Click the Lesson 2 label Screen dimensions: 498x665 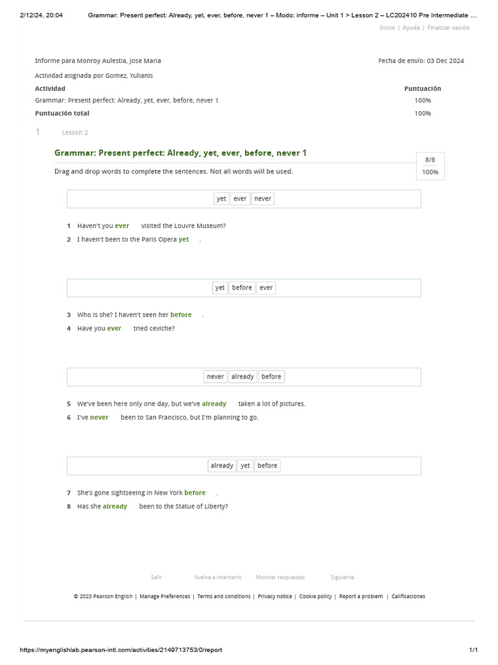coord(75,132)
